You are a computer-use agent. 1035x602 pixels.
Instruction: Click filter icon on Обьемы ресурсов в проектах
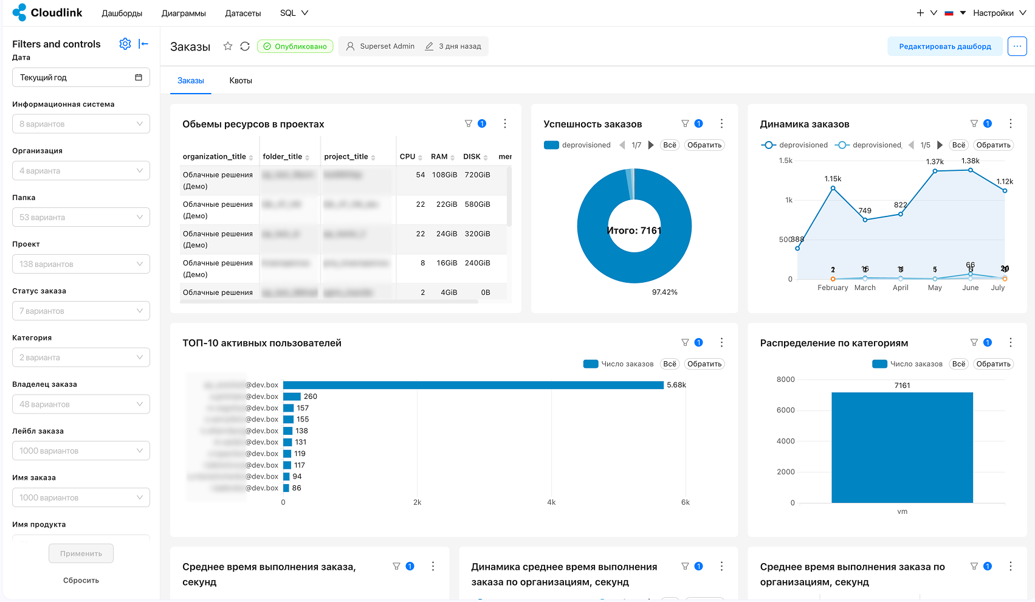[469, 123]
